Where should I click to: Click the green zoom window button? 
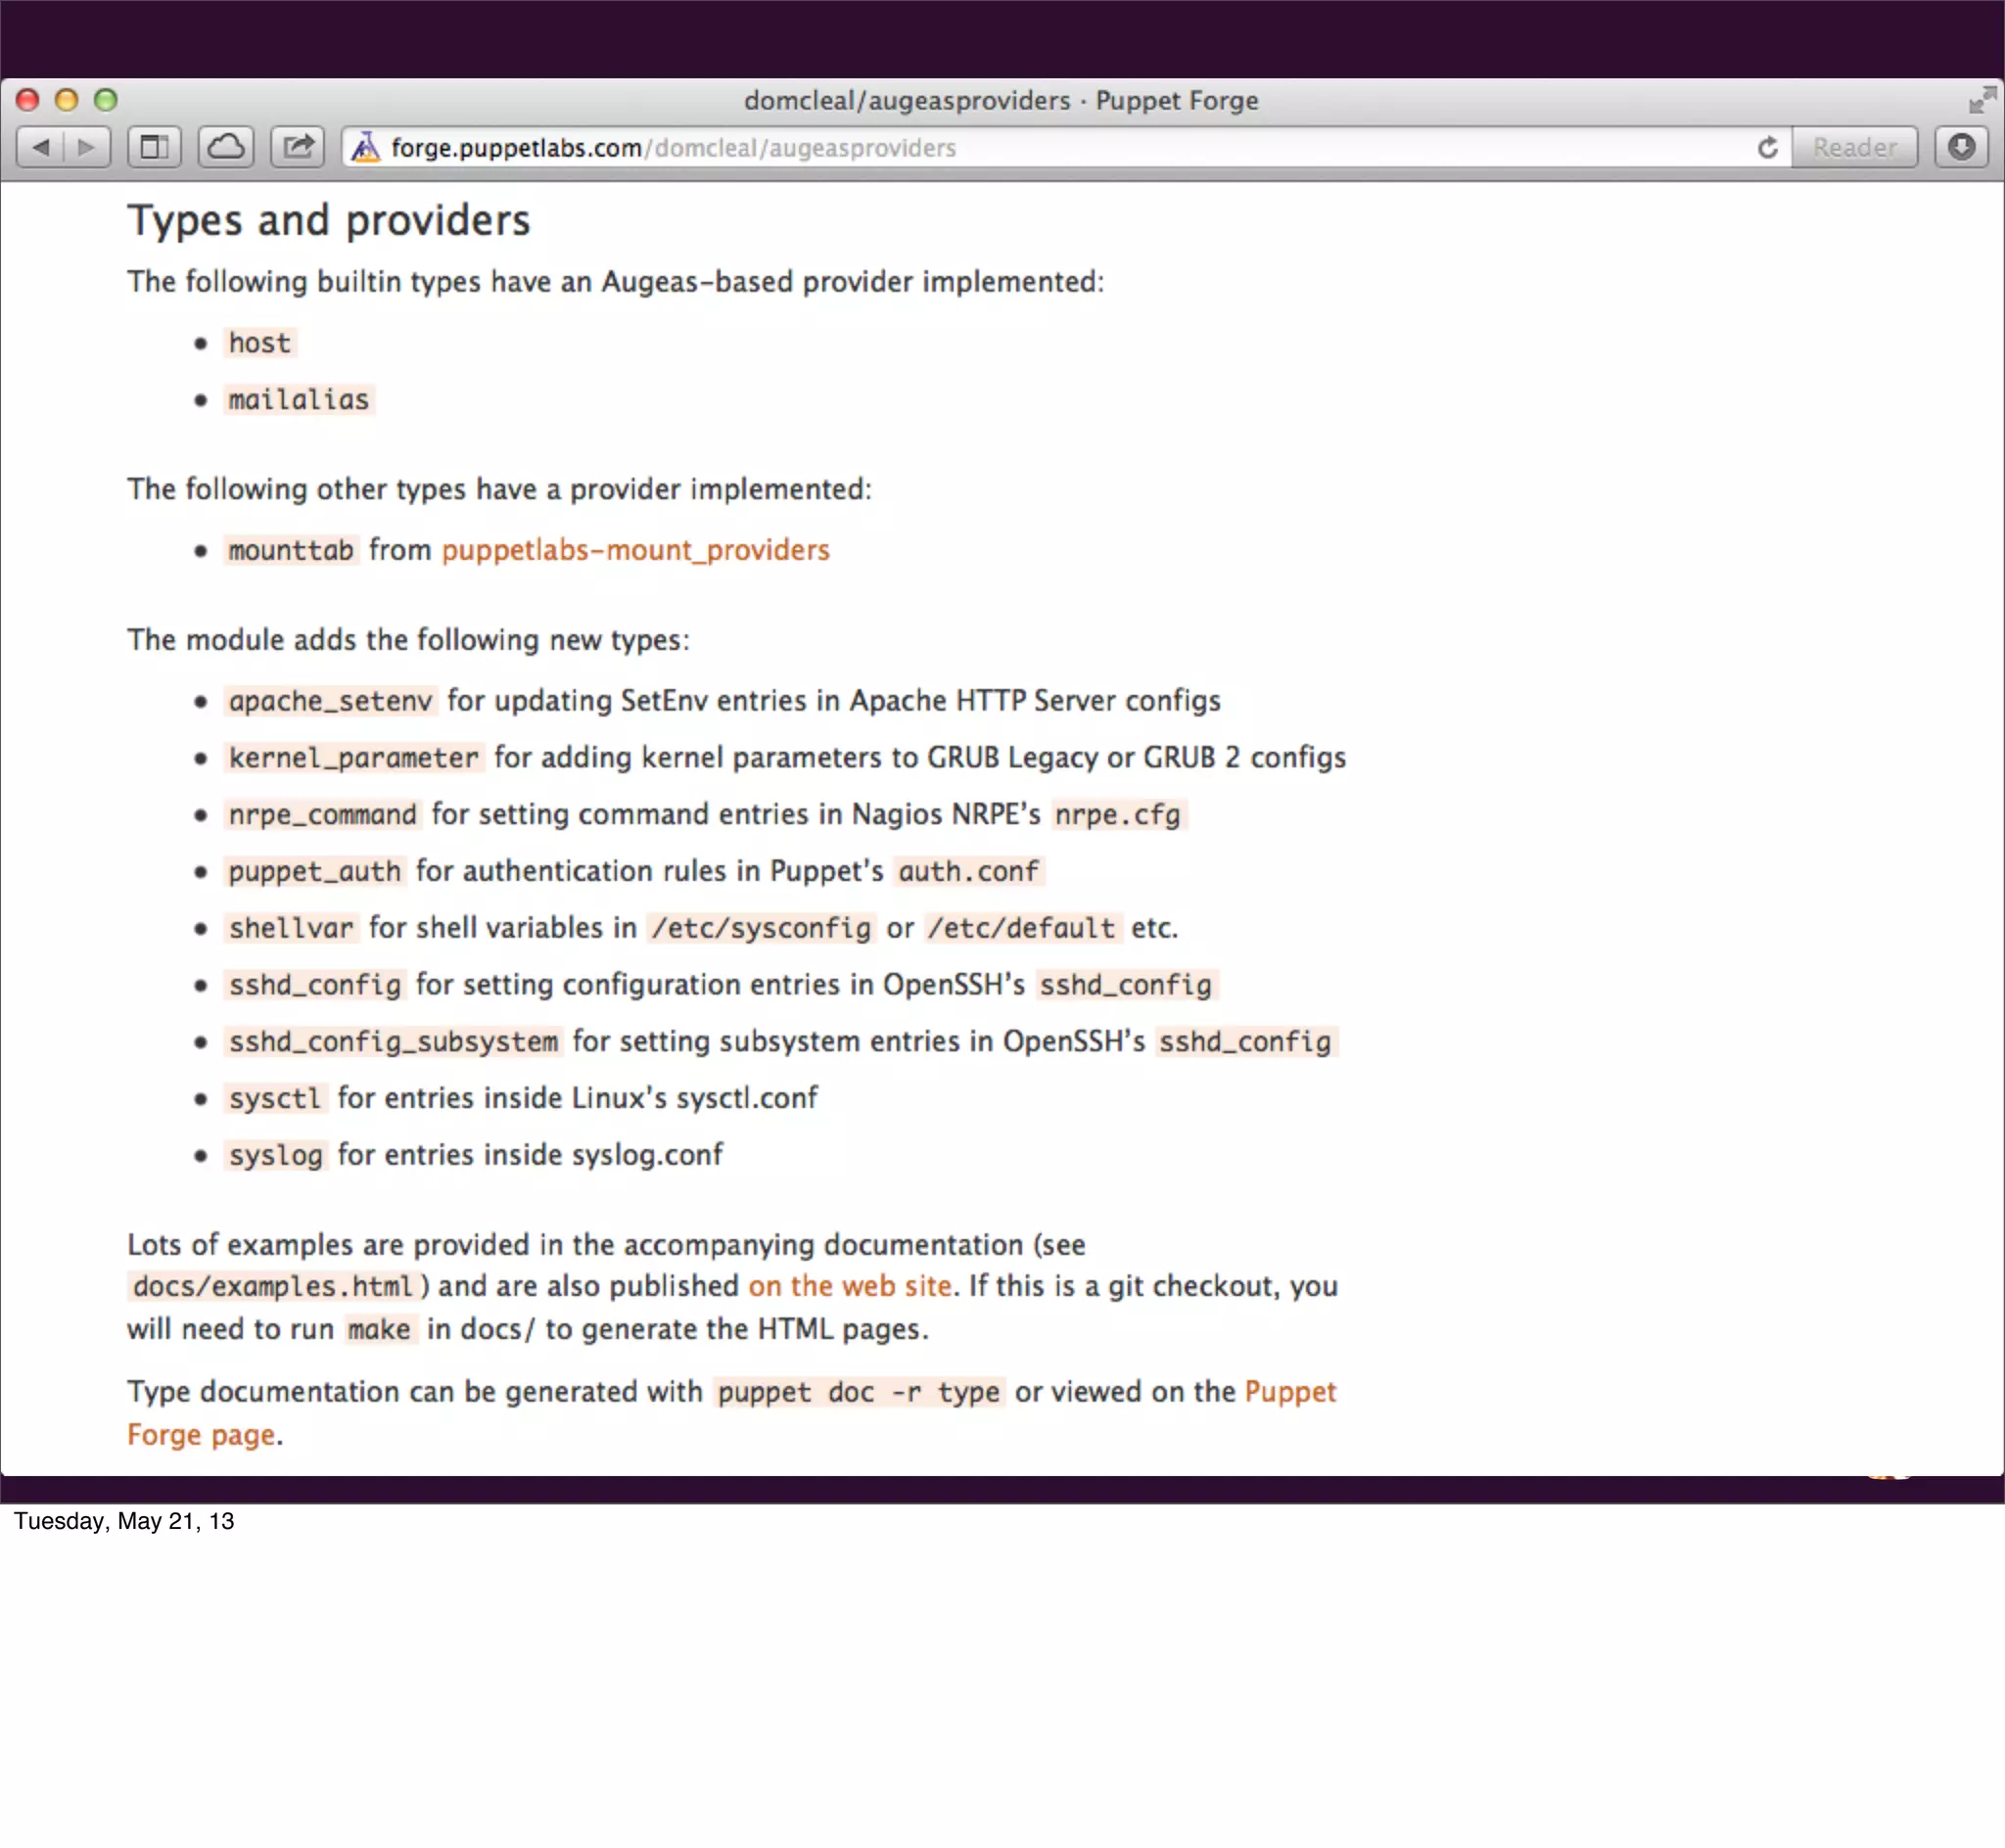click(105, 99)
